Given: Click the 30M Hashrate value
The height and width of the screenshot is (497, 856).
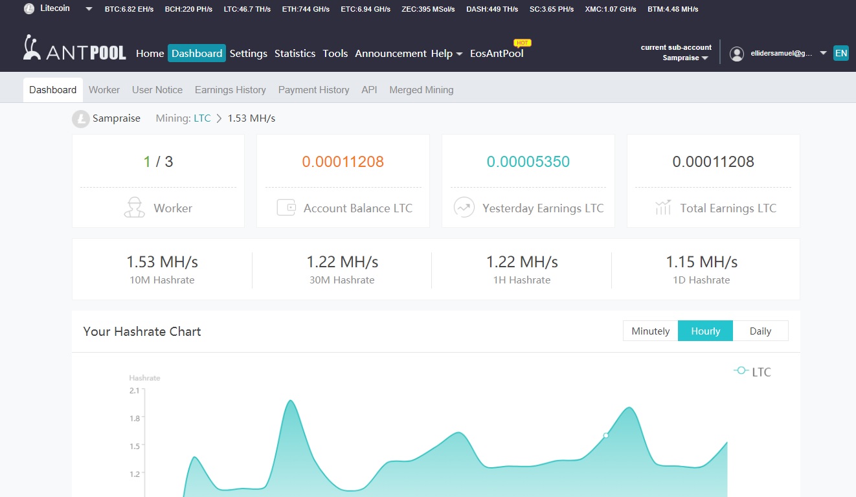Looking at the screenshot, I should pos(343,262).
